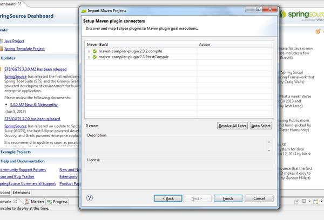Click the '0 errors' status text

pos(92,126)
